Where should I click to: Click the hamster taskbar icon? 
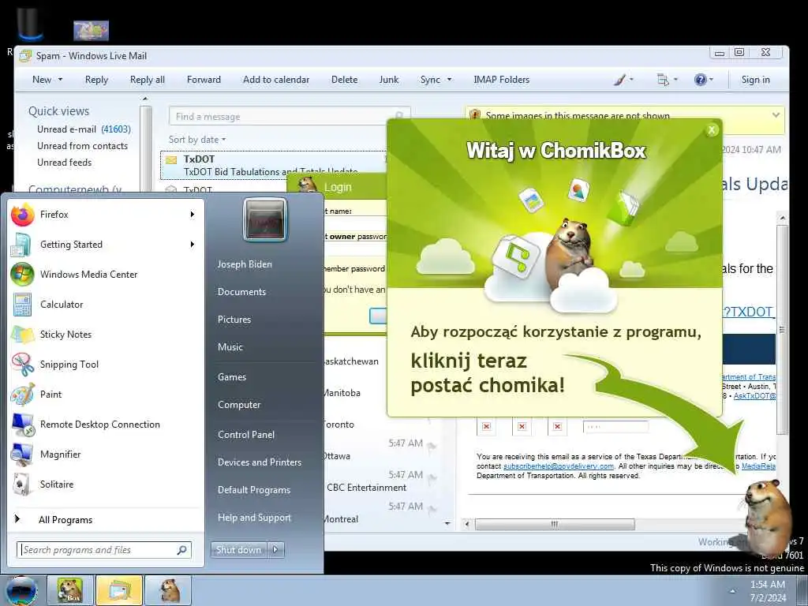pos(168,590)
